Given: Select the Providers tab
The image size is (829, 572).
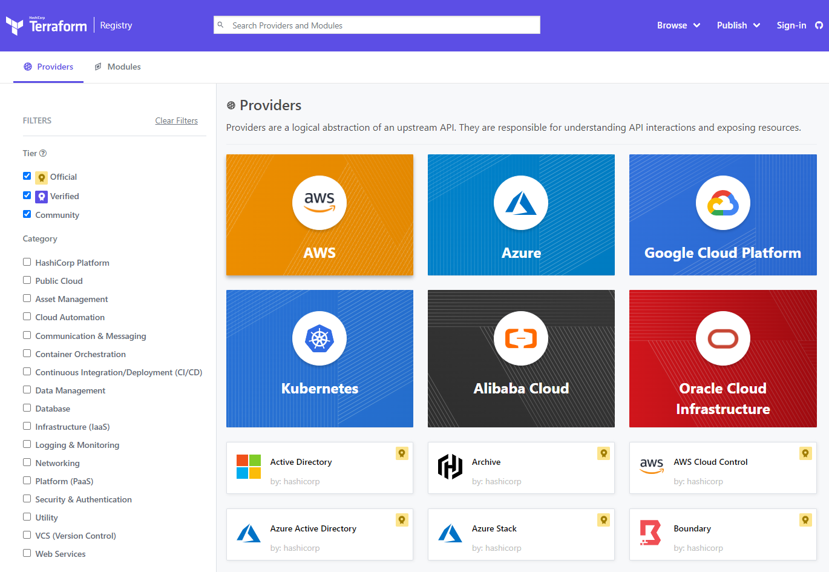Looking at the screenshot, I should coord(48,67).
